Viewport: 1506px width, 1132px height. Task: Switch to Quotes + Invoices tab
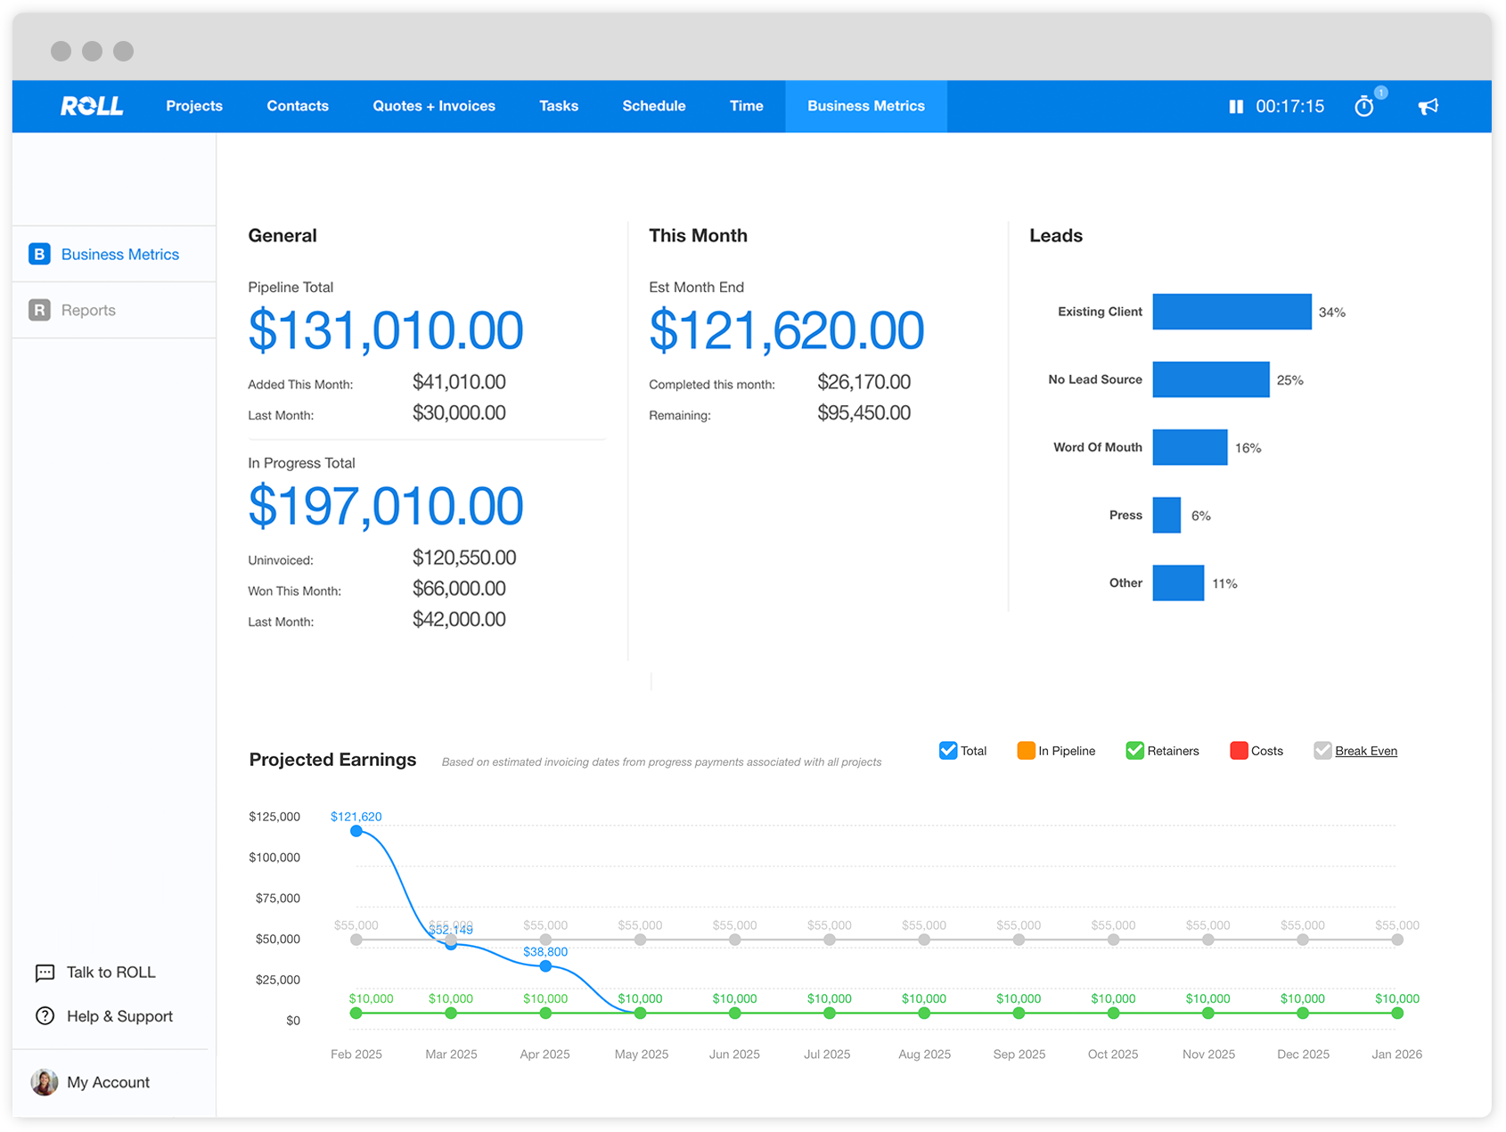coord(434,106)
